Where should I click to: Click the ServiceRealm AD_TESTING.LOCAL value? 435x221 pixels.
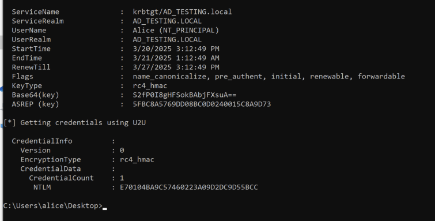point(167,21)
